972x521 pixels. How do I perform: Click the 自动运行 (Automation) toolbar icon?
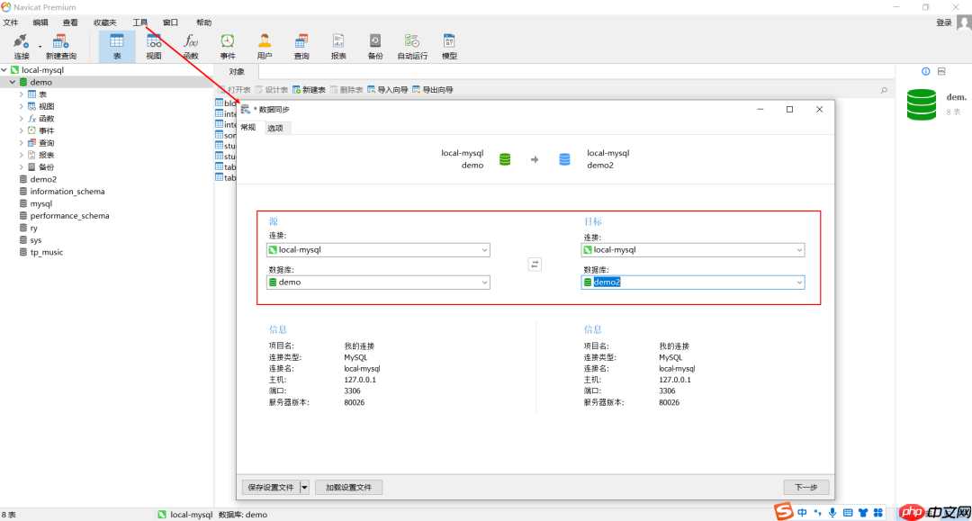412,46
